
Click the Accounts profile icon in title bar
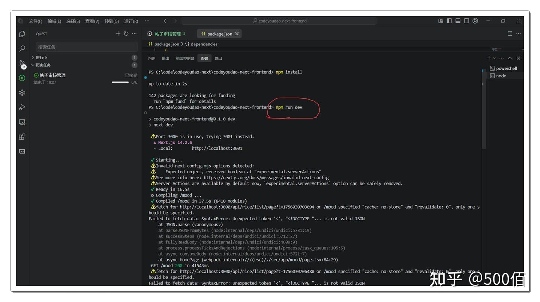pos(475,21)
